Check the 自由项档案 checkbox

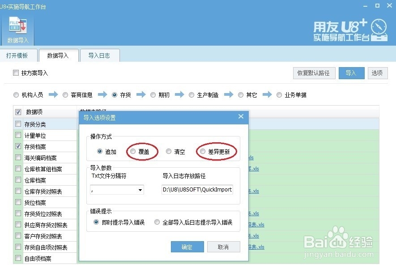[x=18, y=258]
